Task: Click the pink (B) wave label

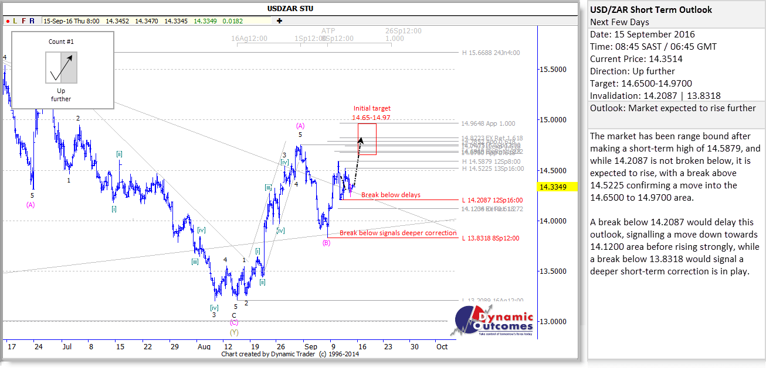Action: tap(326, 243)
